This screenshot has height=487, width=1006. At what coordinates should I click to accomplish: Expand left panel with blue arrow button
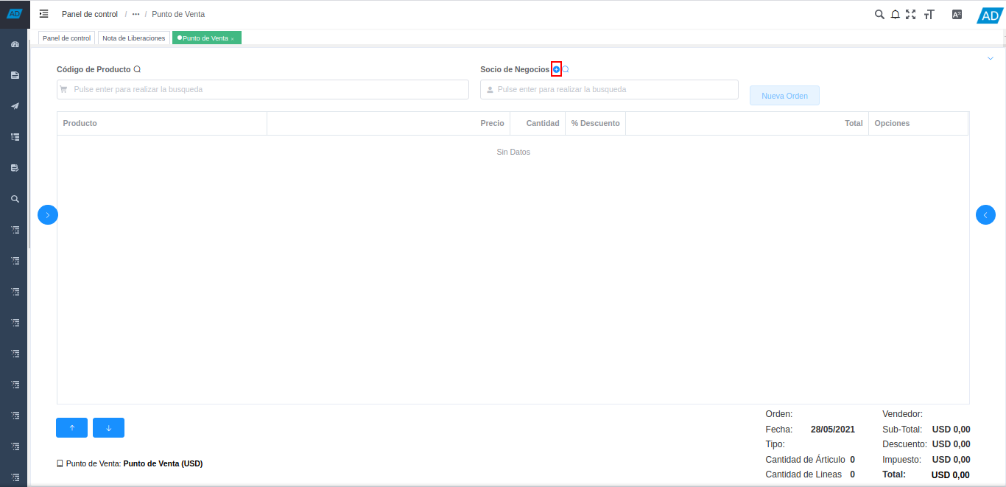[48, 214]
